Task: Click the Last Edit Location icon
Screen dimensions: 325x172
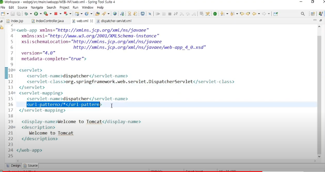Action: tap(242, 14)
